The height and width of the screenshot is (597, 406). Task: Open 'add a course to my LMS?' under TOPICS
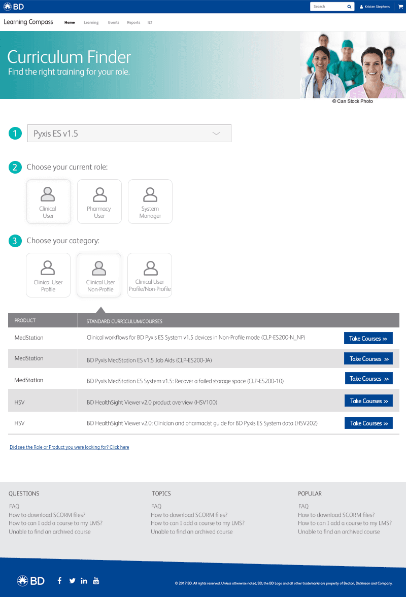[x=197, y=523]
